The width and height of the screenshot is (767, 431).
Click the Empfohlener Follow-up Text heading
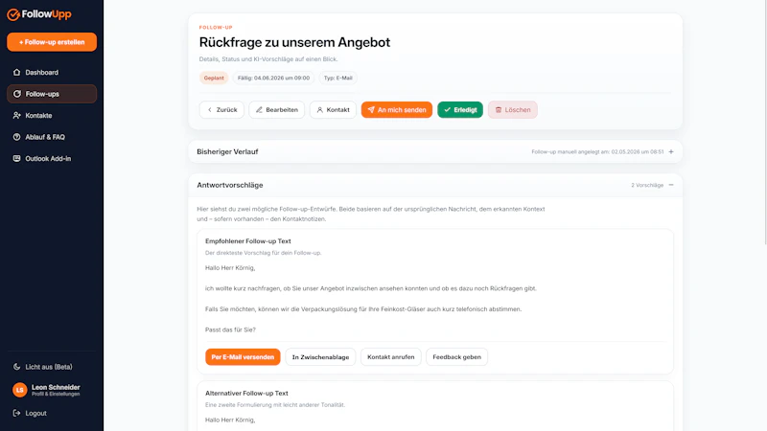(248, 241)
